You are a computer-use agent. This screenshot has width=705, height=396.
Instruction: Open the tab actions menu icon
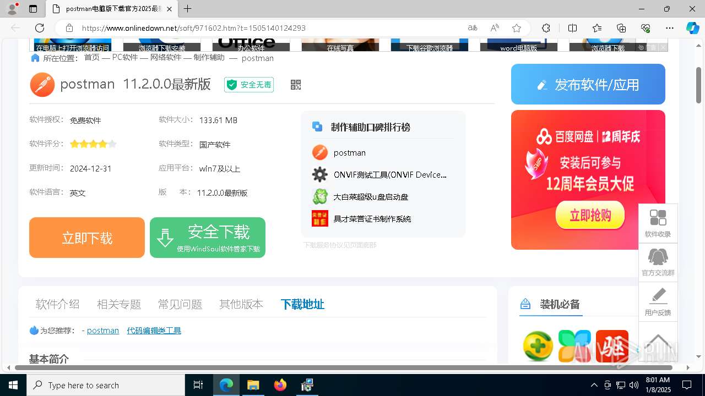[x=33, y=9]
